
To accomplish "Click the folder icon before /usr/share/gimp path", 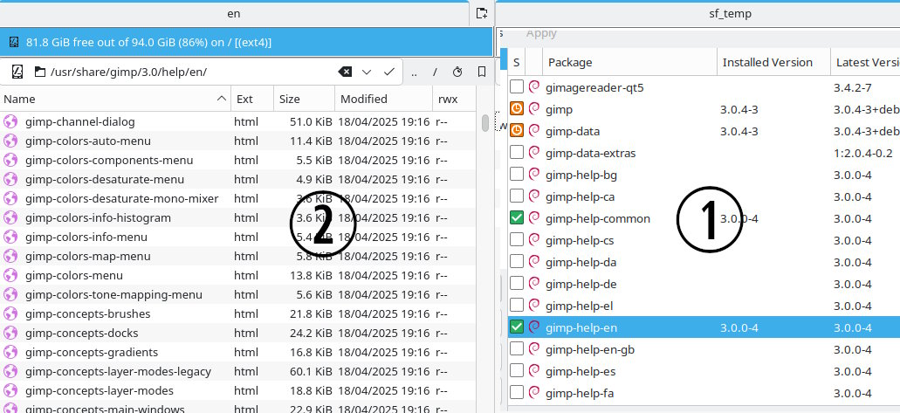I will [39, 72].
